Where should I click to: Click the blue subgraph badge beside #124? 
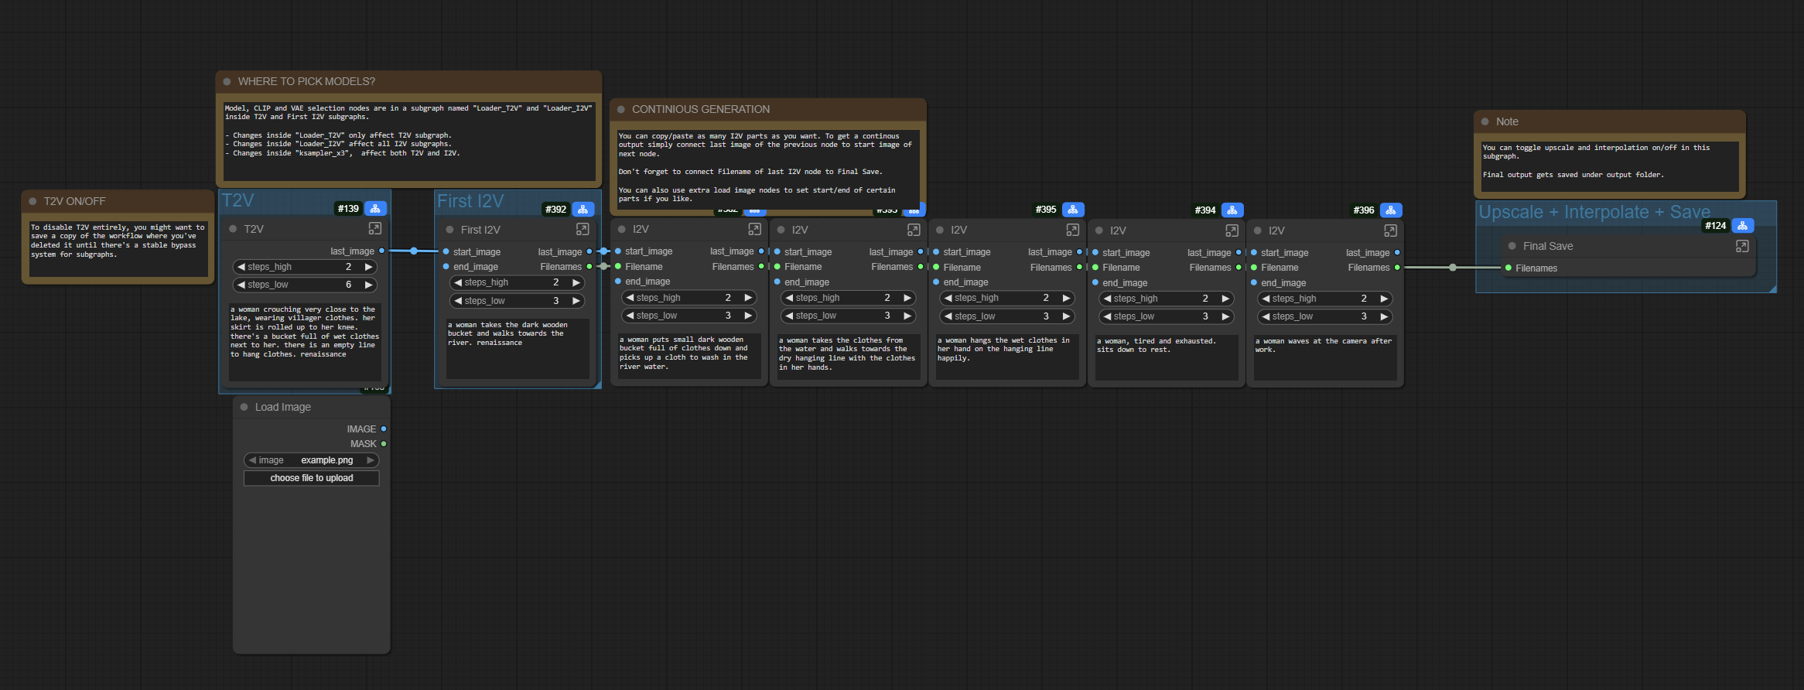(x=1742, y=226)
